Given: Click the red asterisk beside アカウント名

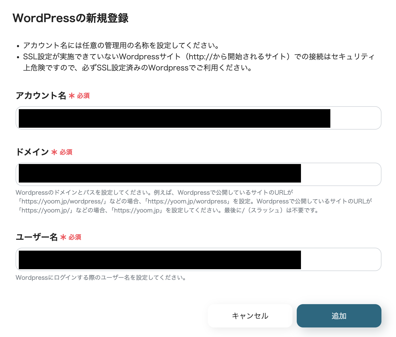Looking at the screenshot, I should [x=72, y=96].
